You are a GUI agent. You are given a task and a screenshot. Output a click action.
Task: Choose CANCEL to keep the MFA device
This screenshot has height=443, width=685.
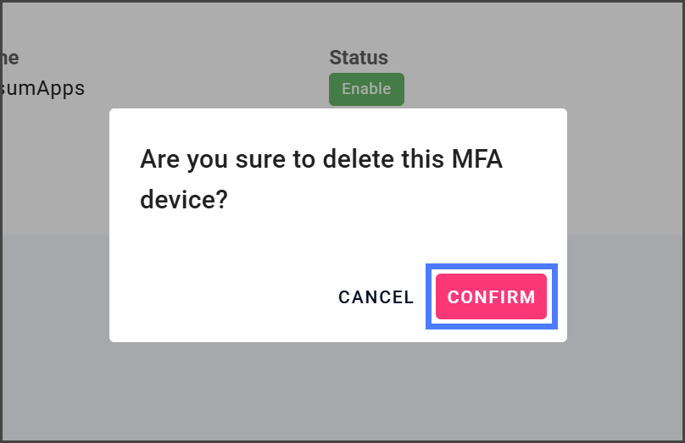click(x=376, y=297)
